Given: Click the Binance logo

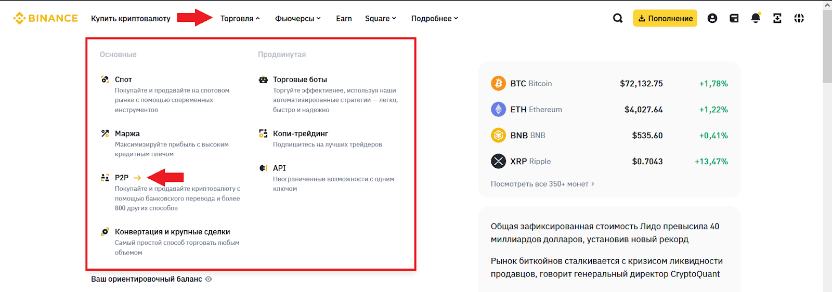Looking at the screenshot, I should pyautogui.click(x=46, y=18).
